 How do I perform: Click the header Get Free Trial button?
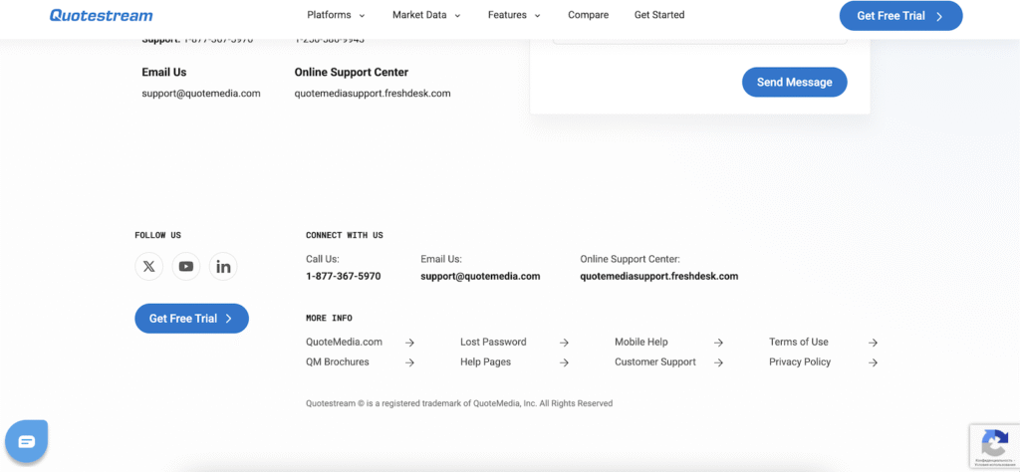(900, 16)
